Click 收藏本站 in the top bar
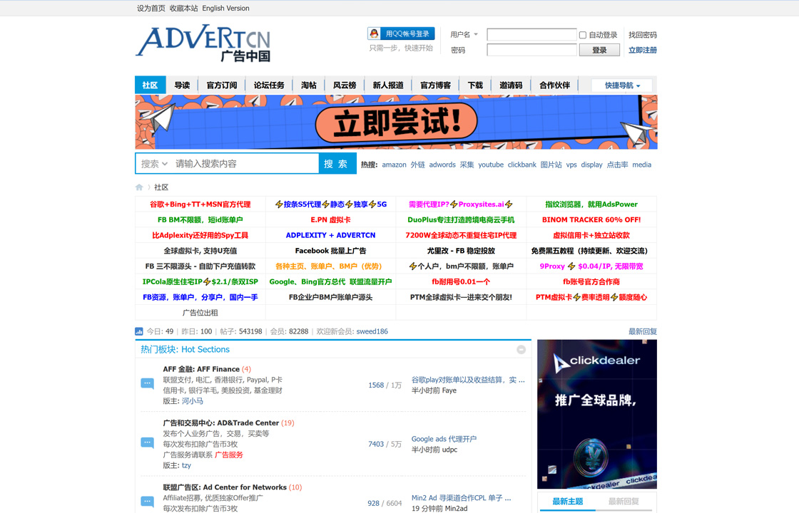This screenshot has width=799, height=513. click(183, 8)
